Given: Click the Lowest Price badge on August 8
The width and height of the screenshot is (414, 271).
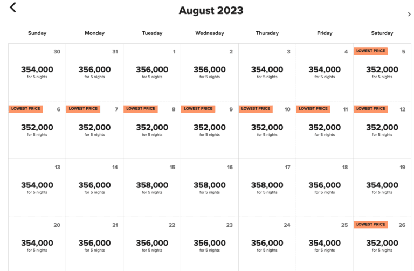Looking at the screenshot, I should click(141, 109).
